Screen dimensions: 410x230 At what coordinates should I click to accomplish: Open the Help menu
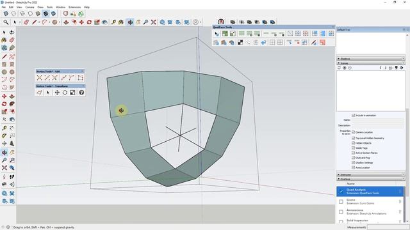[x=86, y=7]
